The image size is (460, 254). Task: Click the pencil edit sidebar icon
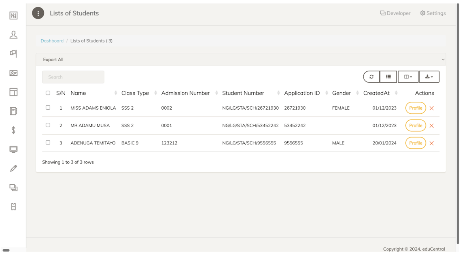pyautogui.click(x=13, y=168)
